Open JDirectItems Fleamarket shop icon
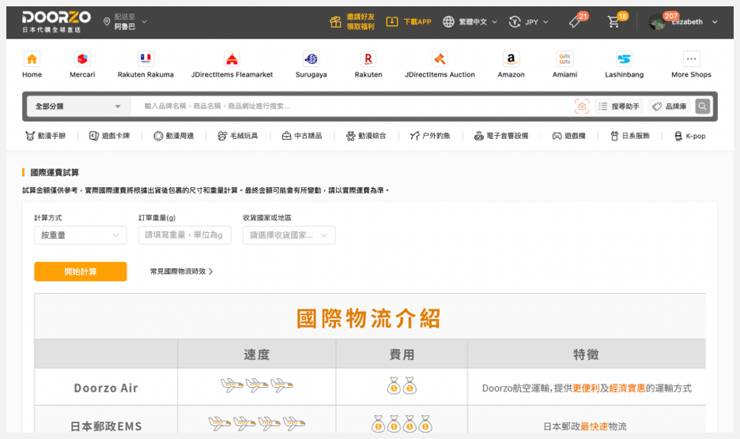Image resolution: width=740 pixels, height=439 pixels. 232,59
